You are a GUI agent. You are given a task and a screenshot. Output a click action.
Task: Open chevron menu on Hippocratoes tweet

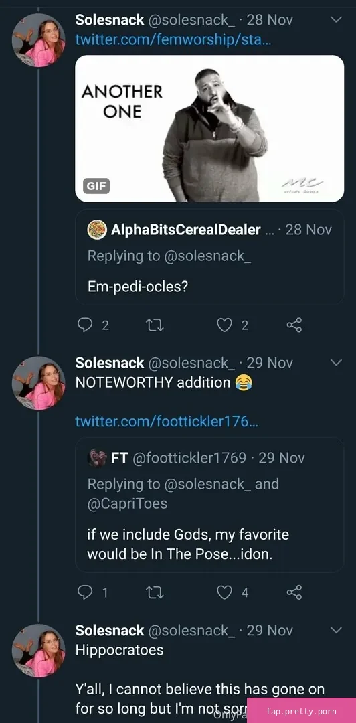(x=337, y=630)
